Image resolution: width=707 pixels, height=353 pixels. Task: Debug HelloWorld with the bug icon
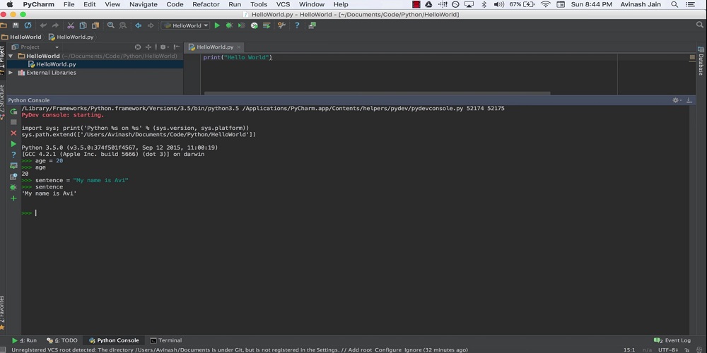[x=229, y=25]
